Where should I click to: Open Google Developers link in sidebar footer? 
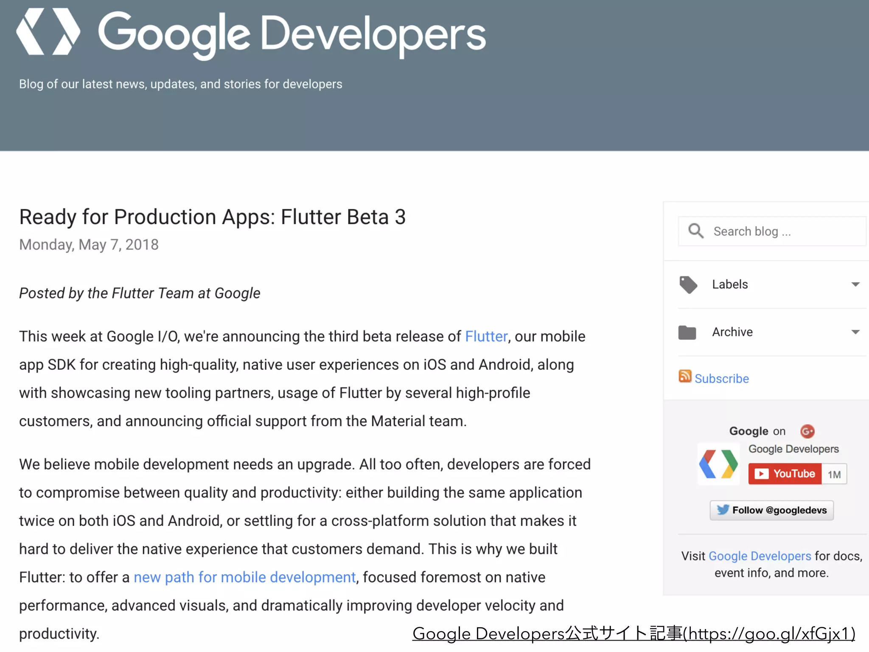click(760, 556)
